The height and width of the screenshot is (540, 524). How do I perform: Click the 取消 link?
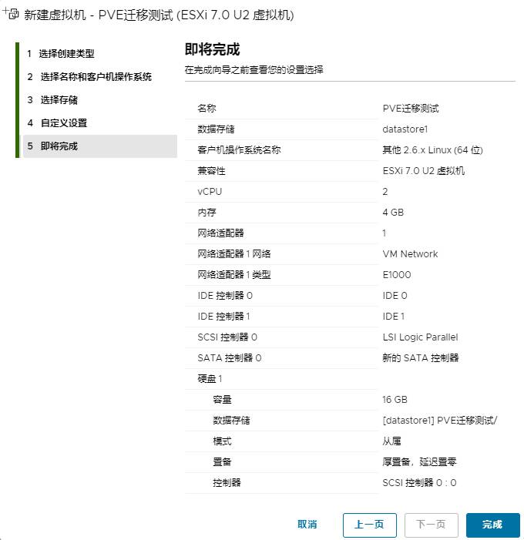[307, 525]
